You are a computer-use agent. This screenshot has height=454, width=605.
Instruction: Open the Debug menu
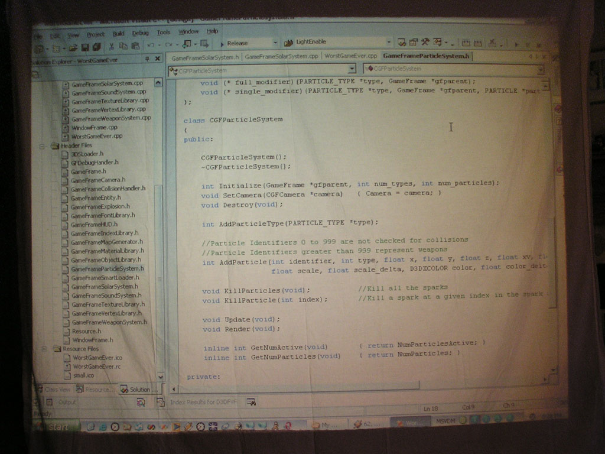pos(140,33)
